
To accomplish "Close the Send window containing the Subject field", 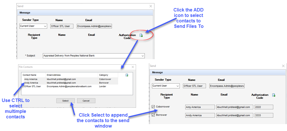I will pyautogui.click(x=151, y=6).
